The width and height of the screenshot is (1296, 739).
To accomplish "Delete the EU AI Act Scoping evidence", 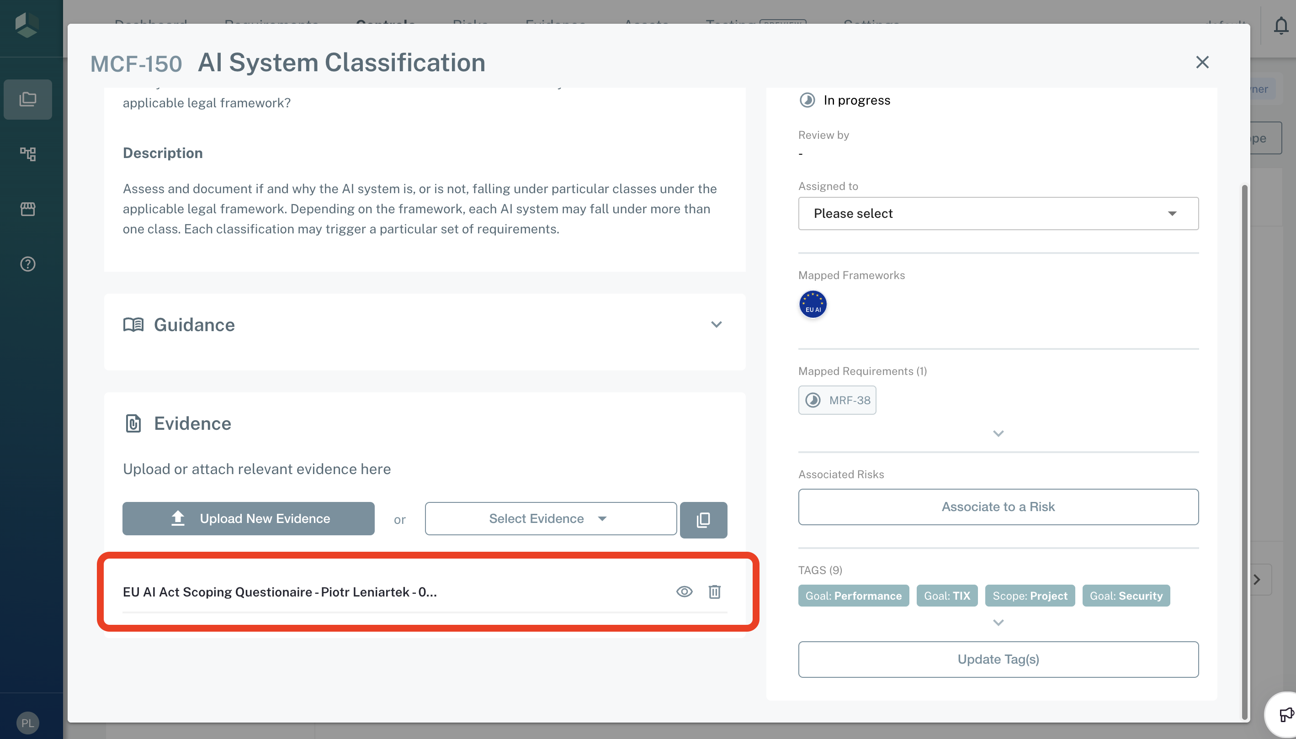I will pos(715,591).
